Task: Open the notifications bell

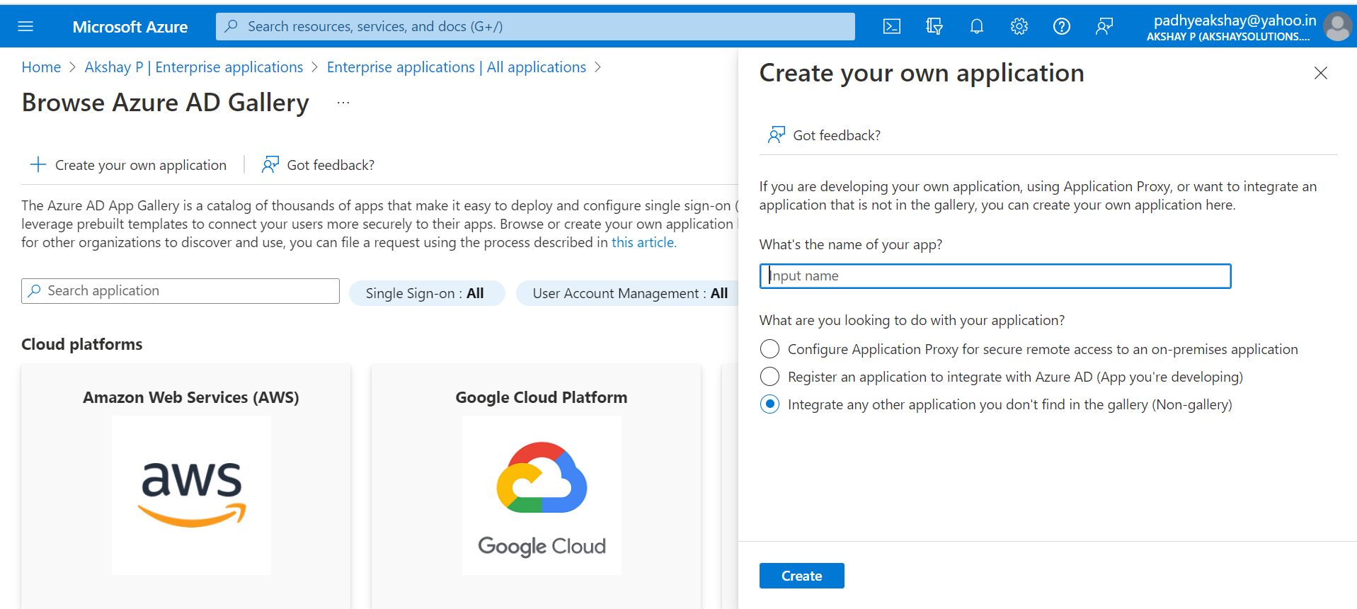Action: [x=976, y=27]
